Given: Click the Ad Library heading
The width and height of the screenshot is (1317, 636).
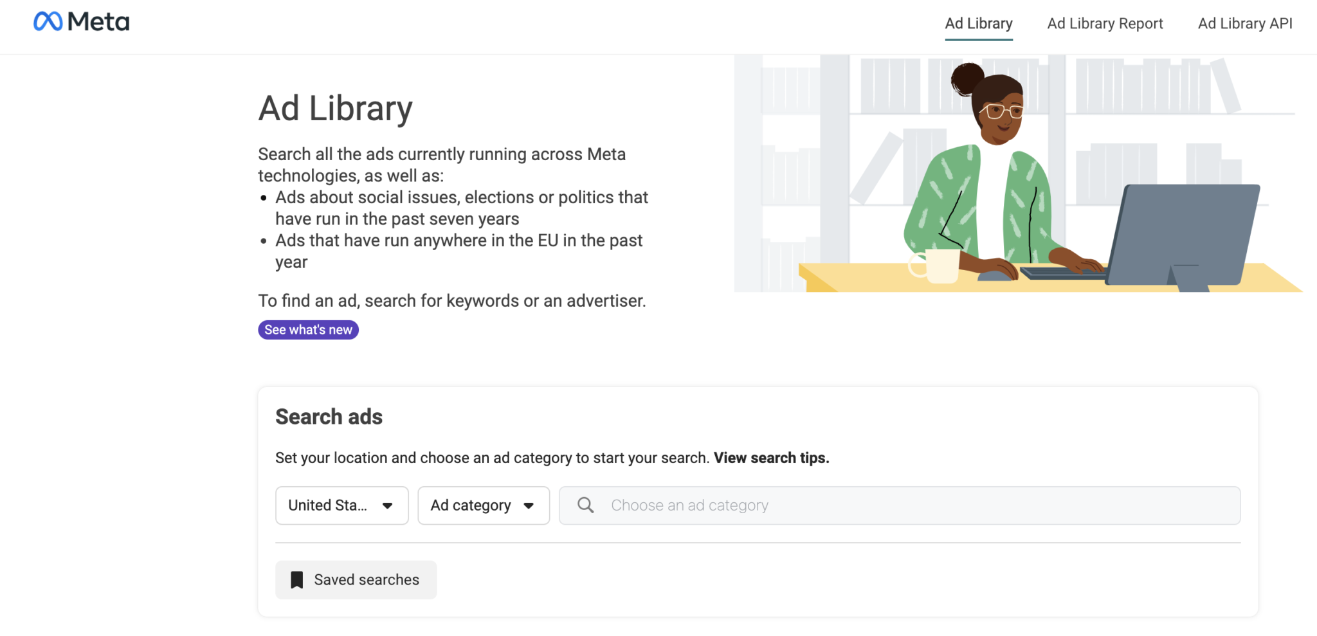Looking at the screenshot, I should (x=335, y=107).
